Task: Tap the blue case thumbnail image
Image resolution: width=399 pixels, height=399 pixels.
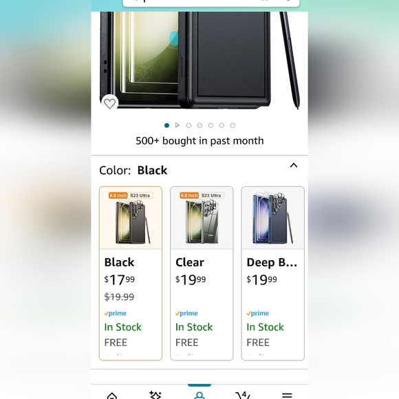Action: 273,218
